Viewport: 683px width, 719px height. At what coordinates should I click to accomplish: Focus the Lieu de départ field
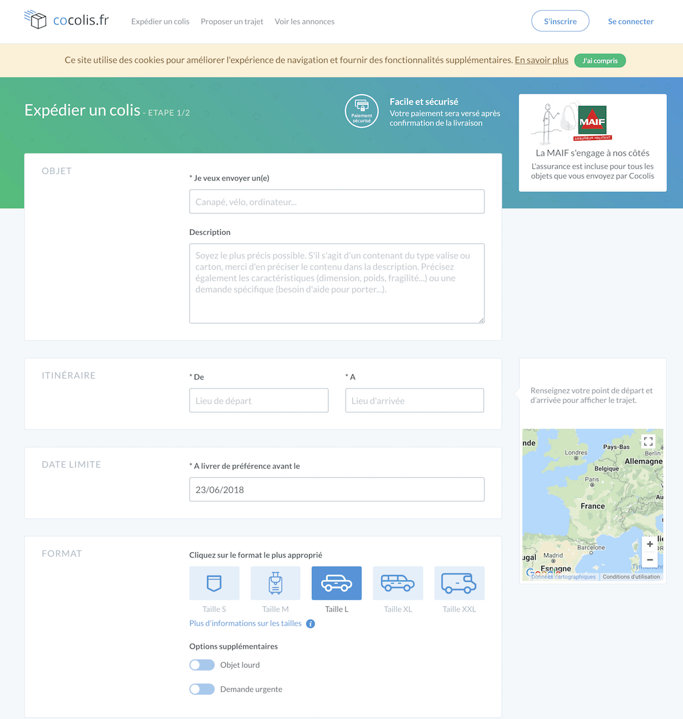tap(259, 400)
